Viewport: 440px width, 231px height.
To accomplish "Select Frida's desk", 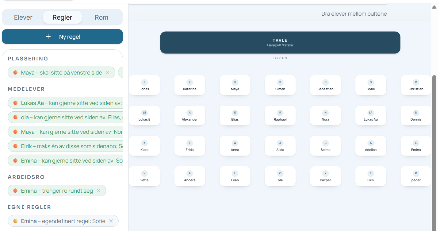I will click(x=190, y=146).
